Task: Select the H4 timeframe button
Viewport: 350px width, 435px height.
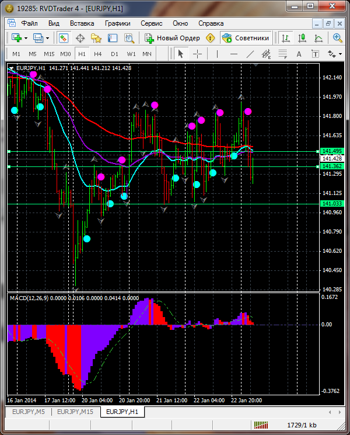Action: click(x=98, y=54)
